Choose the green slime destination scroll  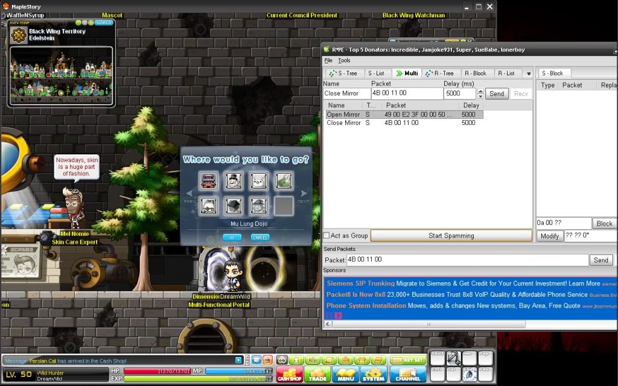point(284,181)
